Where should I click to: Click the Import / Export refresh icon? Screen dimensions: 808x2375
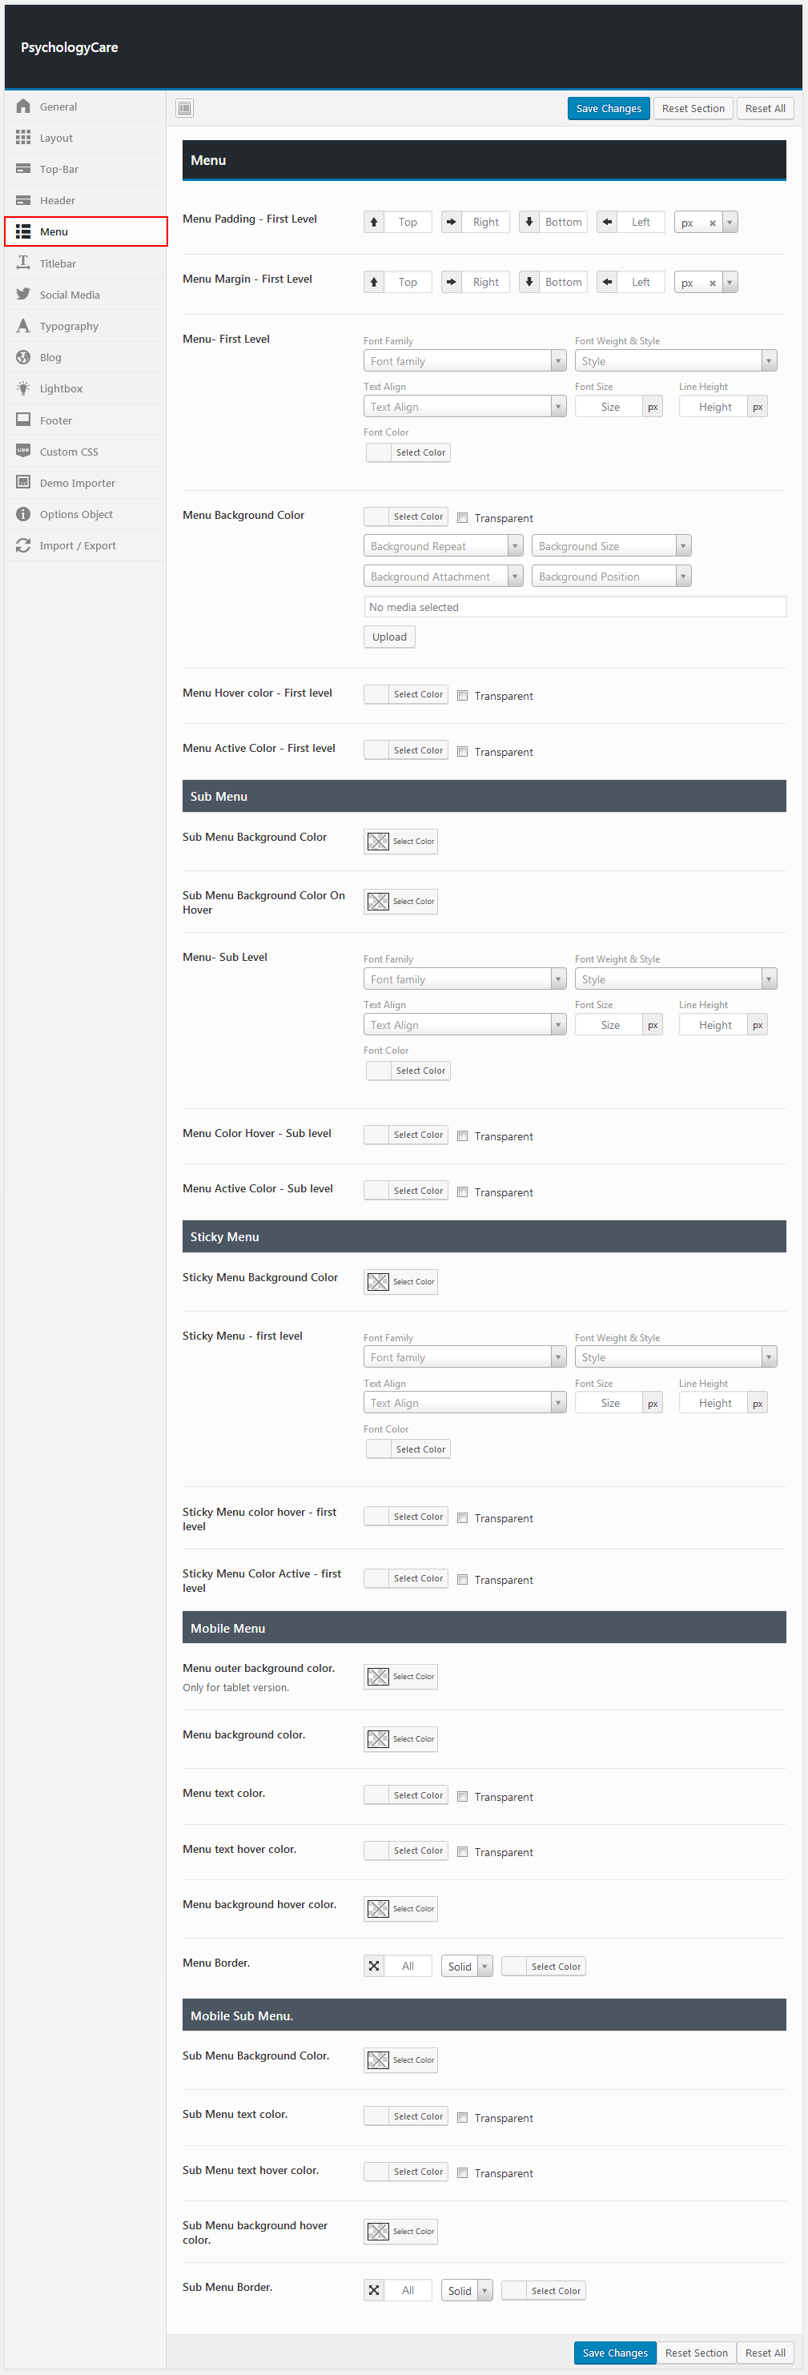(x=23, y=546)
